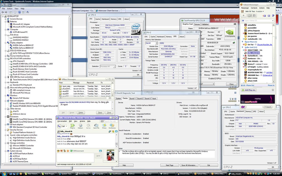The width and height of the screenshot is (282, 176).
Task: Click Next Page in DirectX Diagnostic Tool
Action: 169,165
